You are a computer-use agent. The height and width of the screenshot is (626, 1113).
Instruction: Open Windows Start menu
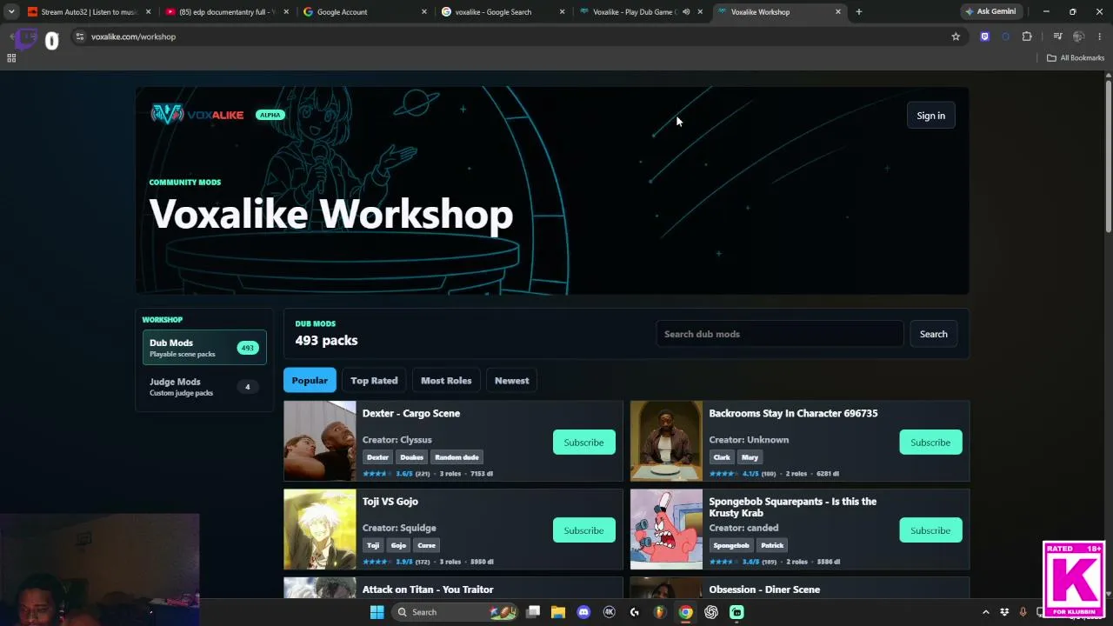click(x=377, y=612)
